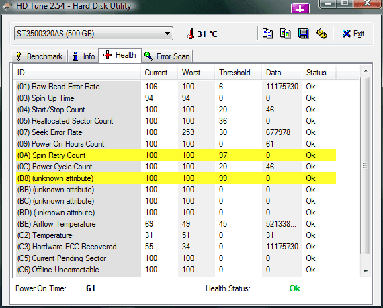Open the options gear icon

[322, 34]
